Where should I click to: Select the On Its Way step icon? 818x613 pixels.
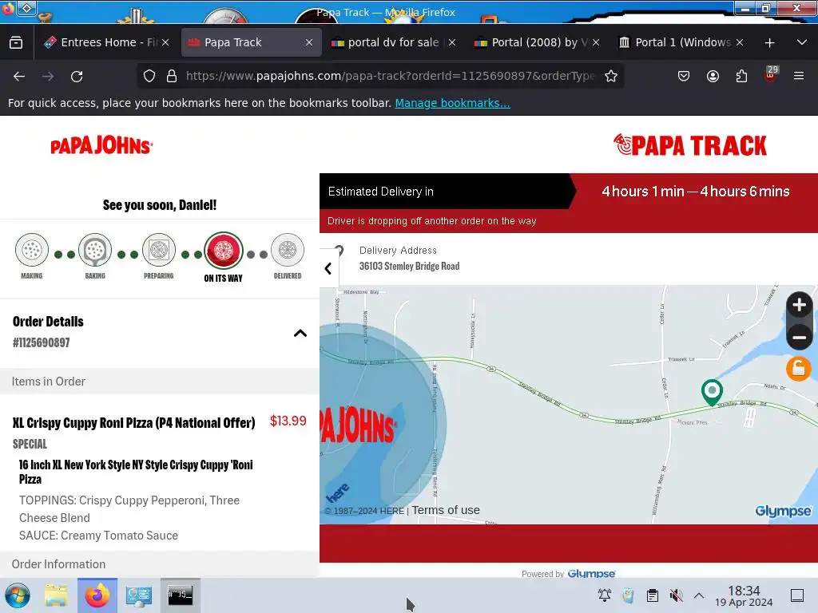point(224,251)
